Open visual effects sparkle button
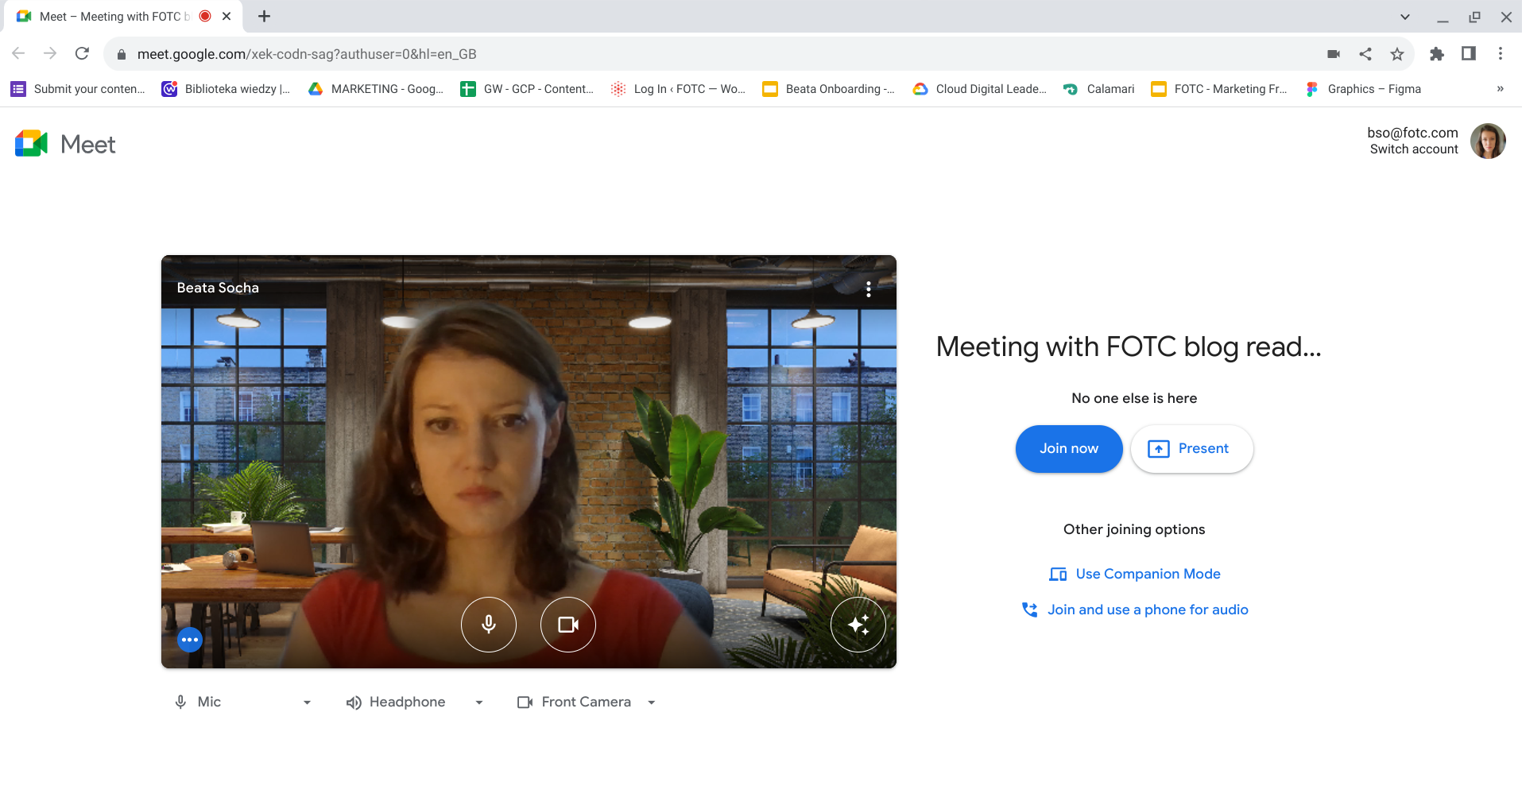The width and height of the screenshot is (1522, 809). pyautogui.click(x=858, y=625)
